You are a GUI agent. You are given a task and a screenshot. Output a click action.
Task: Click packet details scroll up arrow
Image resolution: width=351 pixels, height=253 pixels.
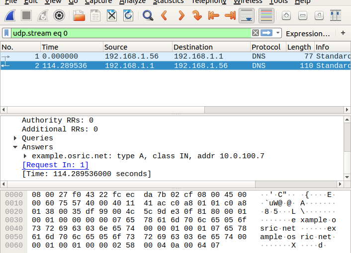click(347, 120)
